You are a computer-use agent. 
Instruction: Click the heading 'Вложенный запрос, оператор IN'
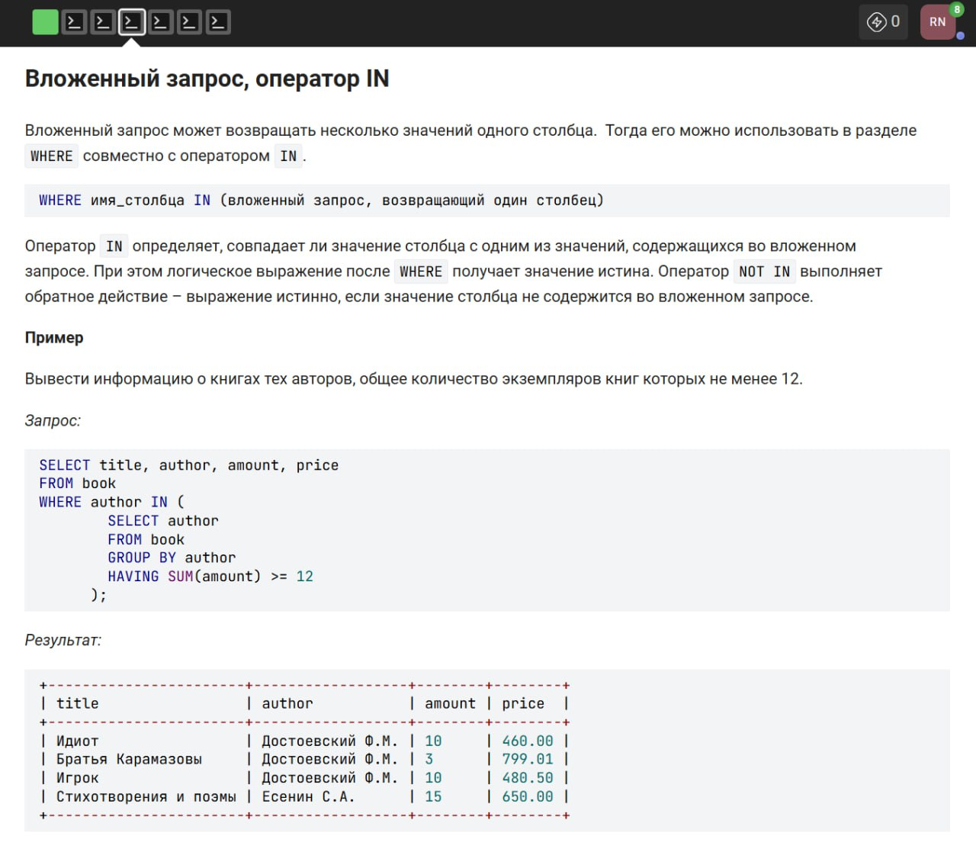click(207, 79)
